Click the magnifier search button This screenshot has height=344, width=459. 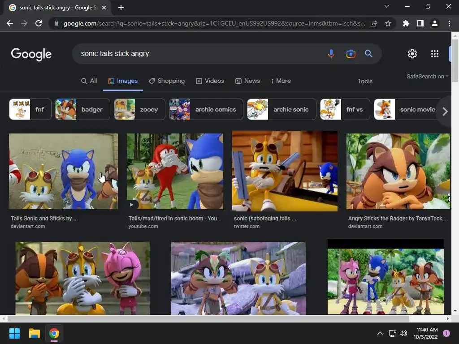coord(368,54)
